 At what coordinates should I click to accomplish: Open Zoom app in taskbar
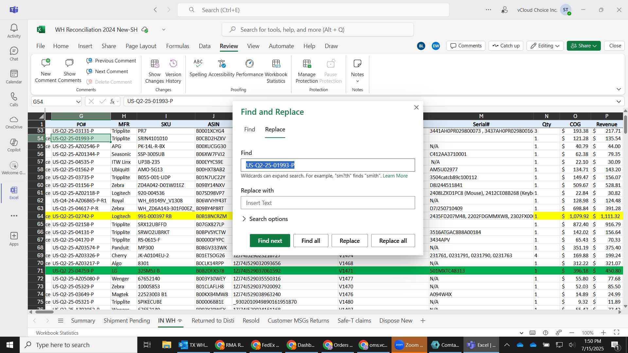pyautogui.click(x=409, y=345)
